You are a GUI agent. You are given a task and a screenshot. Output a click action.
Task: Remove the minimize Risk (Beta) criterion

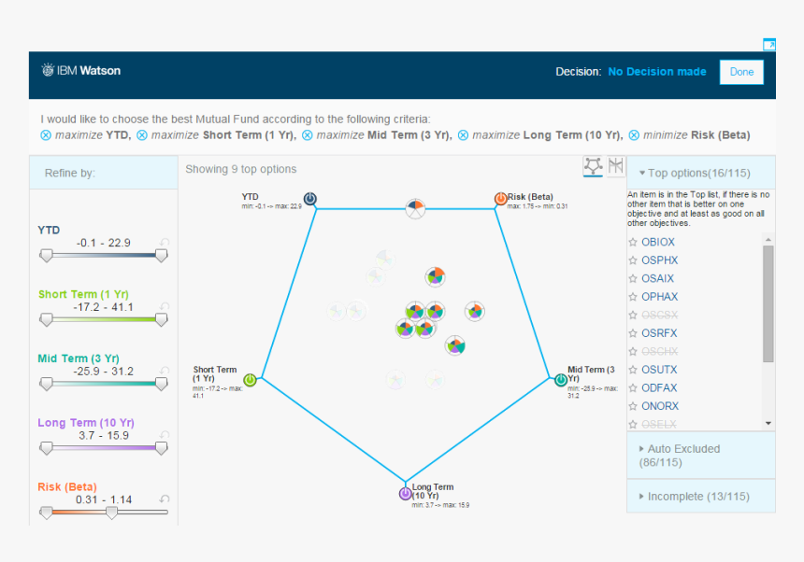click(634, 135)
